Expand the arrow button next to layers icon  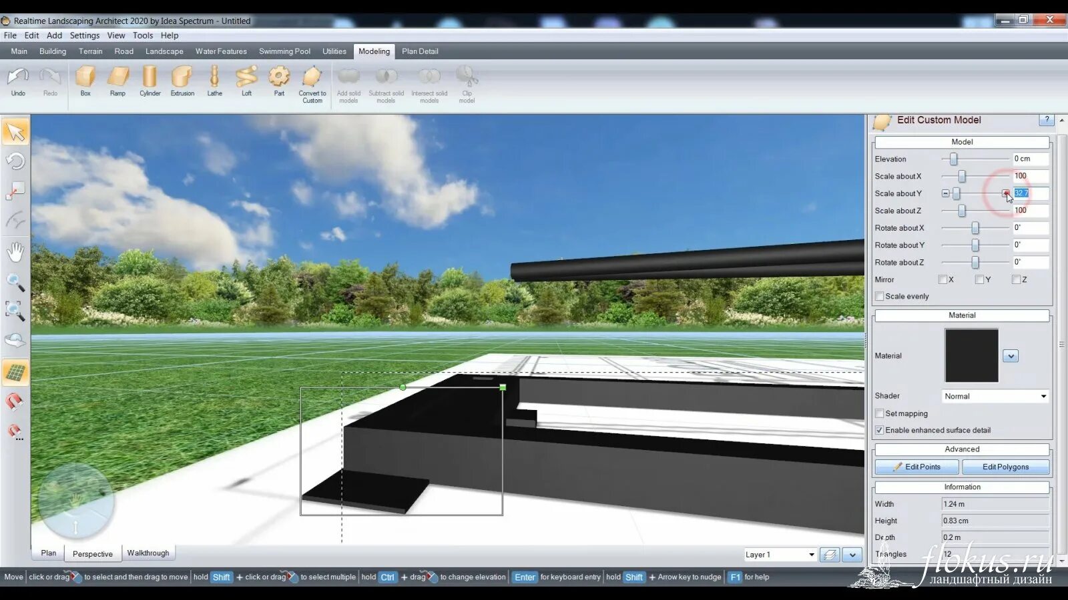point(852,555)
